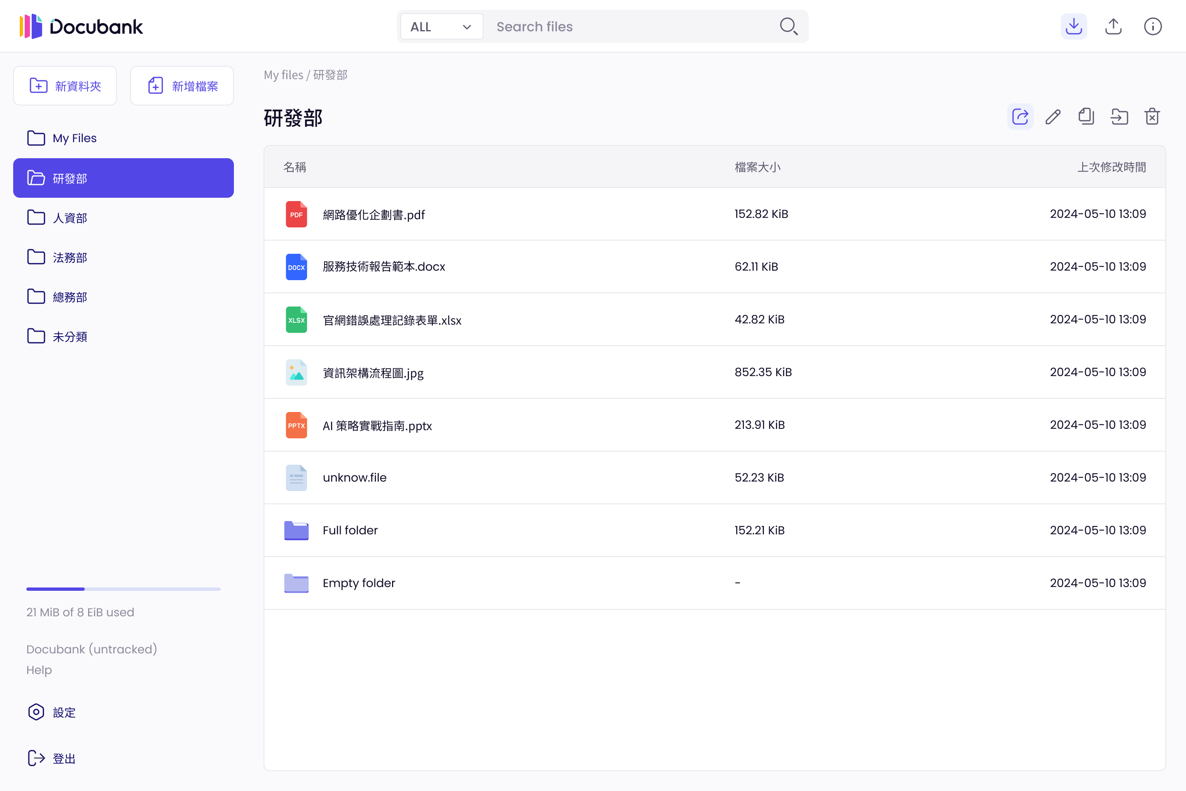Click the size 213.91 KiB cell
The image size is (1186, 791).
click(759, 425)
